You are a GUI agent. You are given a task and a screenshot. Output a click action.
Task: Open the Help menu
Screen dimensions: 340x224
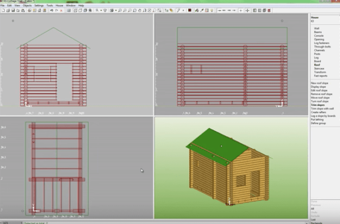pos(81,6)
